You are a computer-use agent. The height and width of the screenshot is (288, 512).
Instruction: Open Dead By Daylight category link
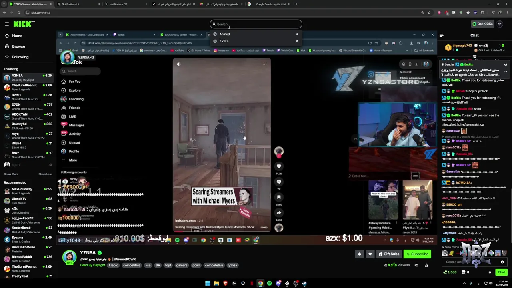[92, 265]
